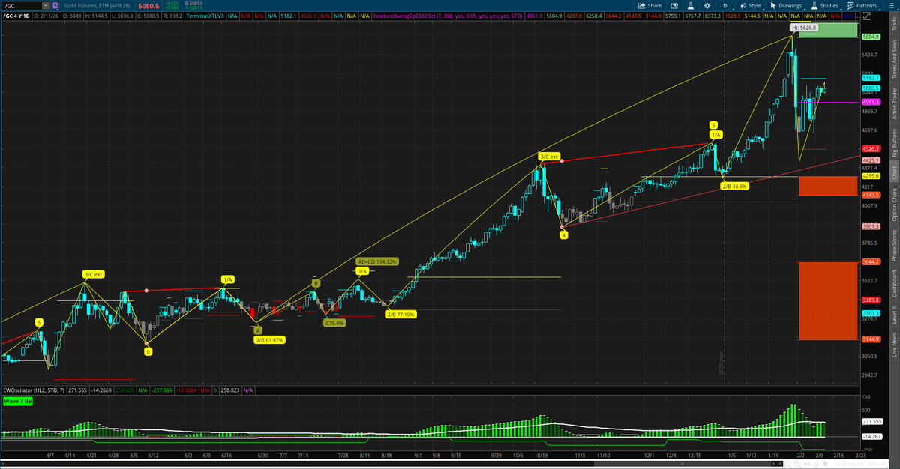This screenshot has width=900, height=469.
Task: Click the 4295.6 price axis bubble
Action: click(871, 176)
